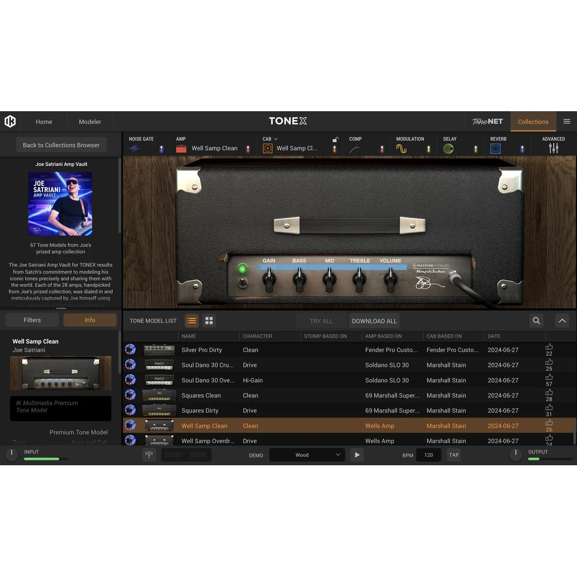Toggle the Delay power switch

475,149
